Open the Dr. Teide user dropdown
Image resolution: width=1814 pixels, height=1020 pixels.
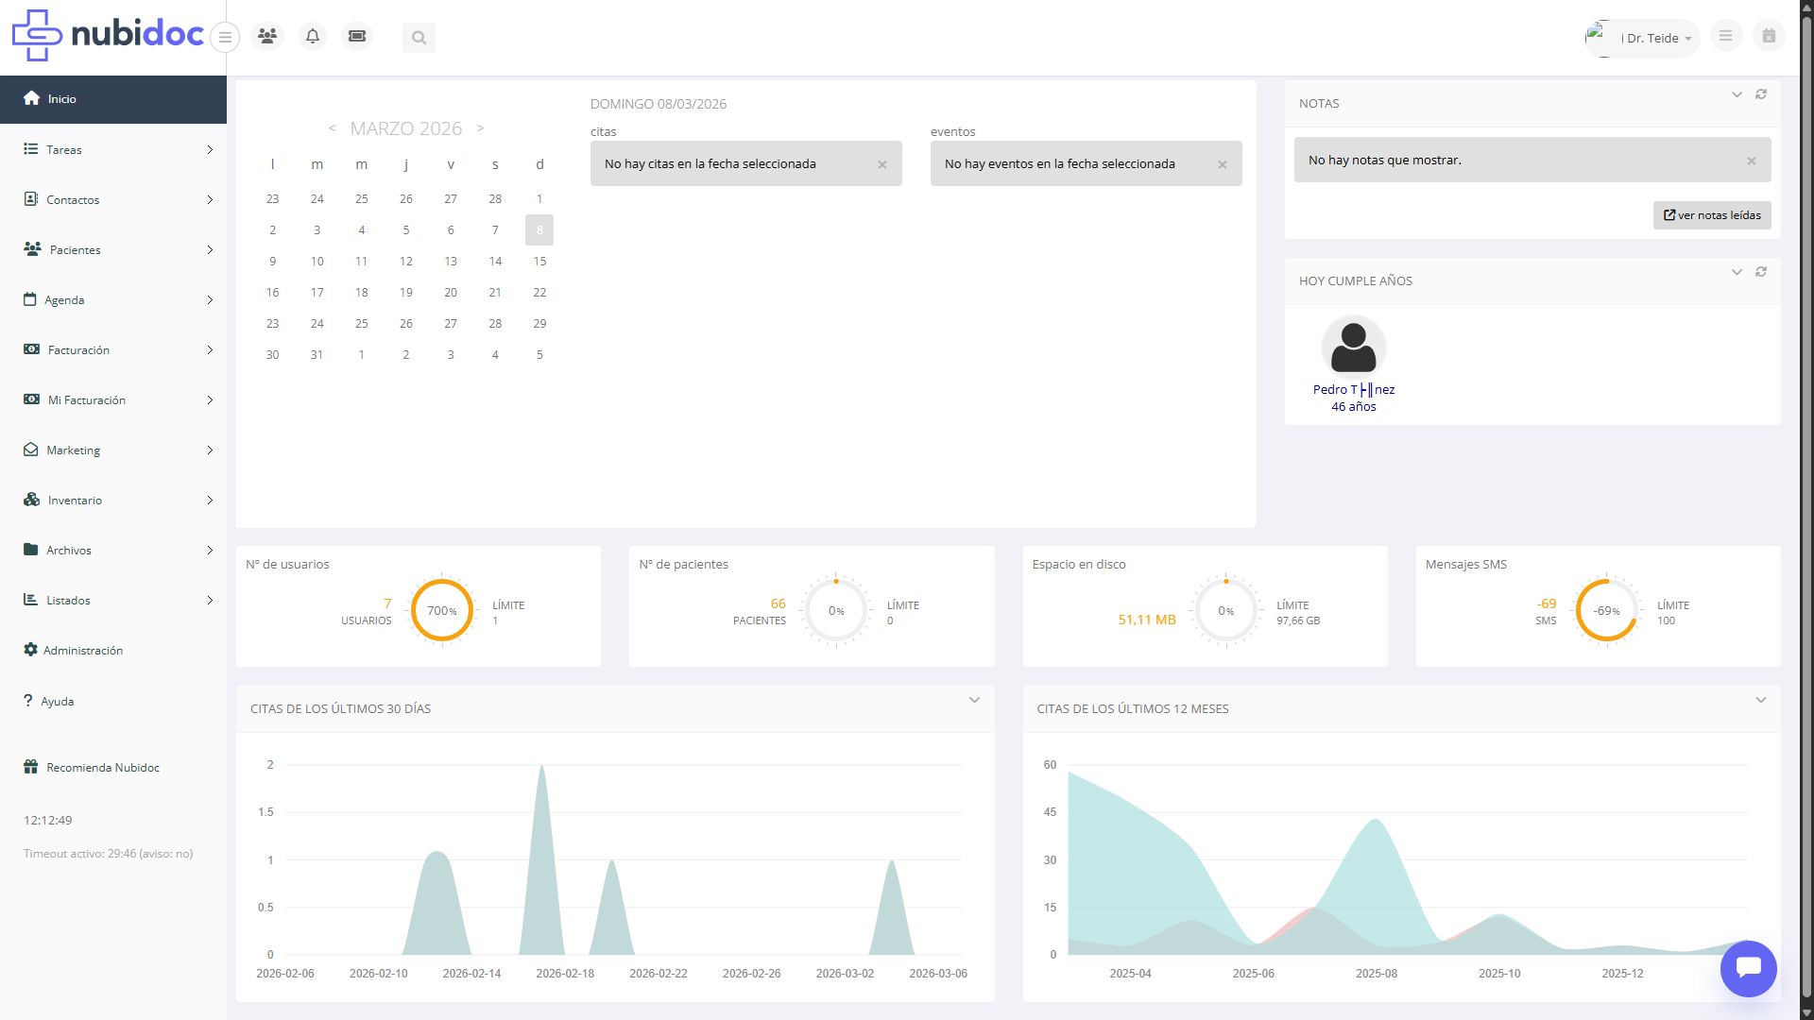[x=1642, y=38]
